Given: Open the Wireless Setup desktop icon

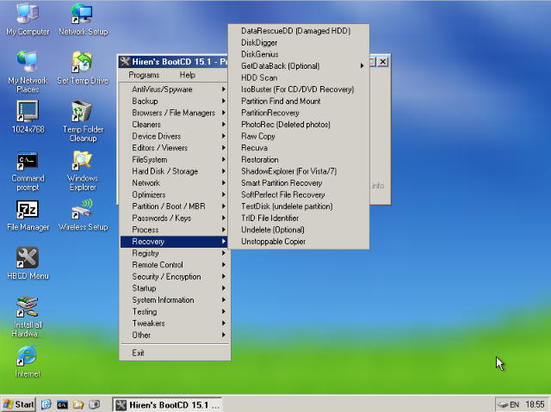Looking at the screenshot, I should click(x=83, y=211).
